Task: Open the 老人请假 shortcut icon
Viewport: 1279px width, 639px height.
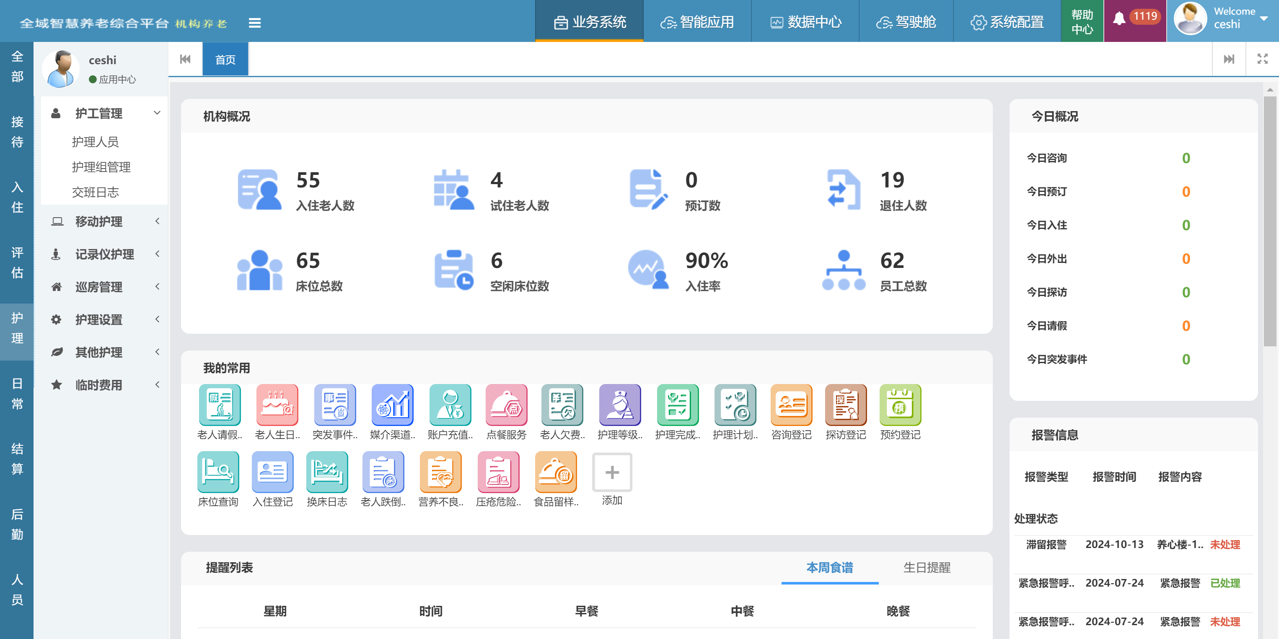Action: click(220, 405)
